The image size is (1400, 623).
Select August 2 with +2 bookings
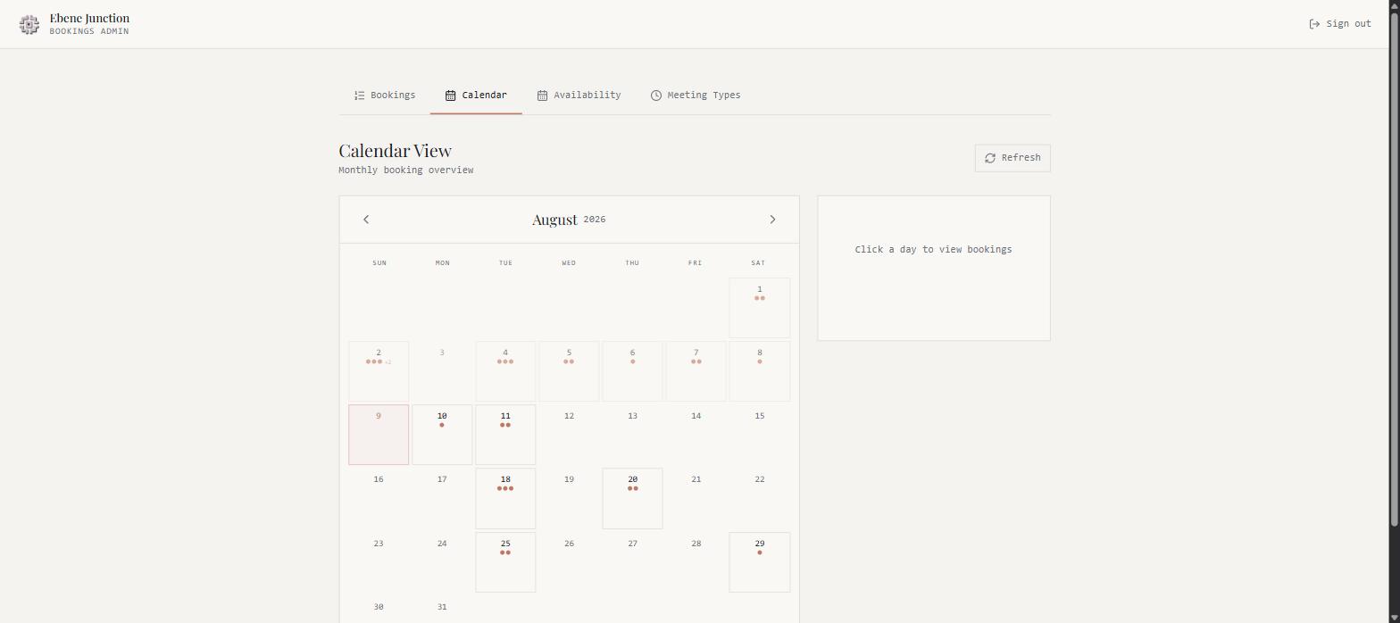point(379,371)
